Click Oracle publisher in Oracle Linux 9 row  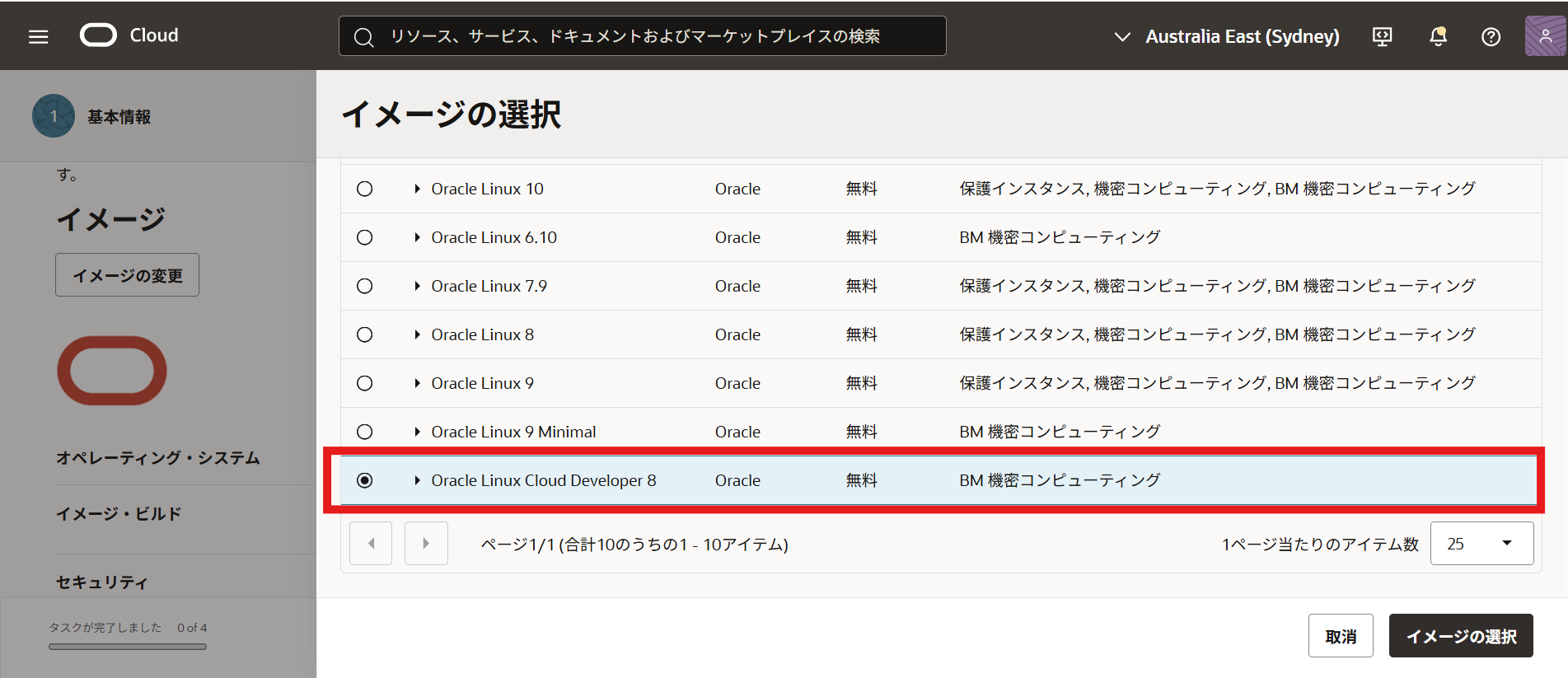[737, 383]
